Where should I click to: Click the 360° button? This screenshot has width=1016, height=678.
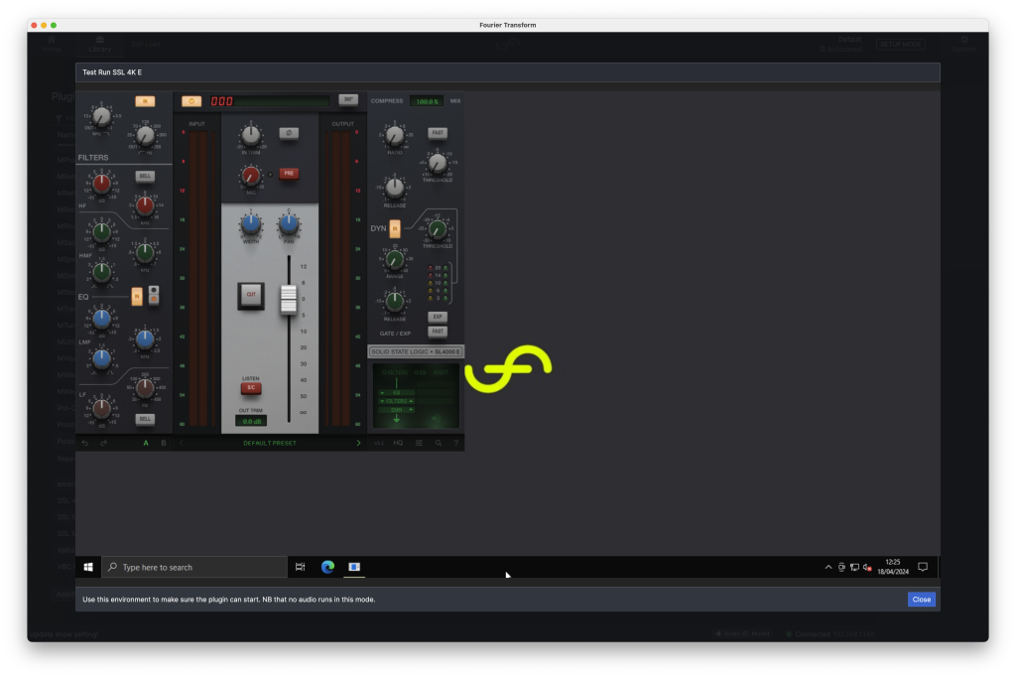pos(348,100)
